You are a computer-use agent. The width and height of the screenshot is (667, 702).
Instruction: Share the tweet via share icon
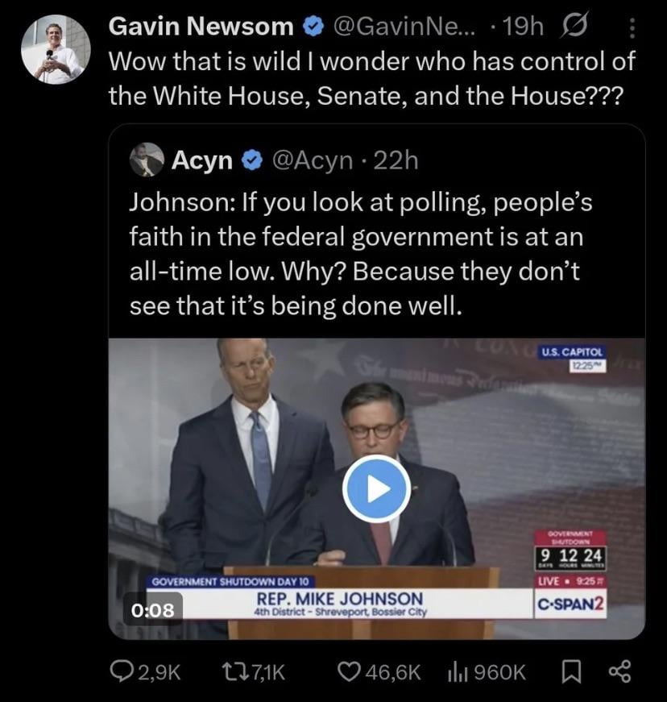(619, 671)
